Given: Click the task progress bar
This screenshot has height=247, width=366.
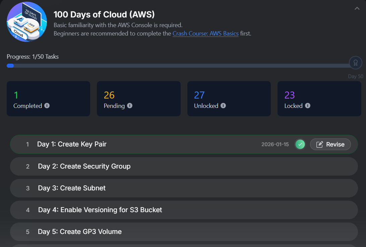Looking at the screenshot, I should pos(178,66).
